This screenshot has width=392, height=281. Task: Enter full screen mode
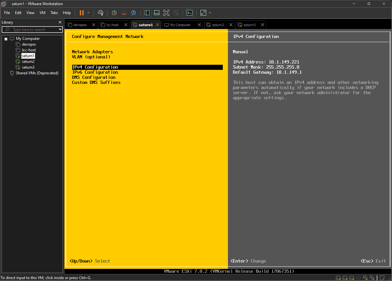click(166, 13)
